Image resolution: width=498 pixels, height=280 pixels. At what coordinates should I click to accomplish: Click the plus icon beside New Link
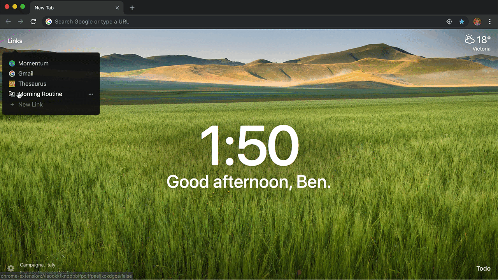[12, 105]
